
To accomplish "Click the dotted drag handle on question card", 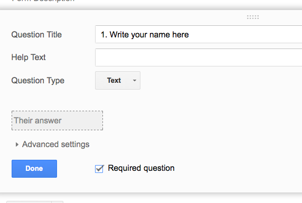I will pos(253,17).
